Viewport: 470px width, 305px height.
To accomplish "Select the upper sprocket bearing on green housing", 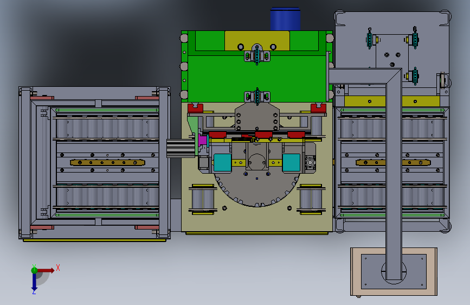I will tap(257, 55).
